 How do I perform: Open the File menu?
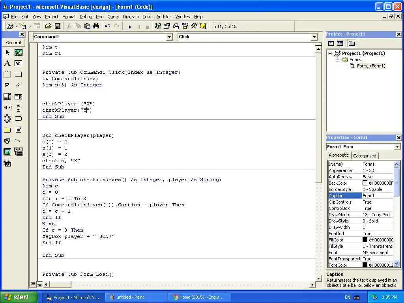[x=14, y=17]
